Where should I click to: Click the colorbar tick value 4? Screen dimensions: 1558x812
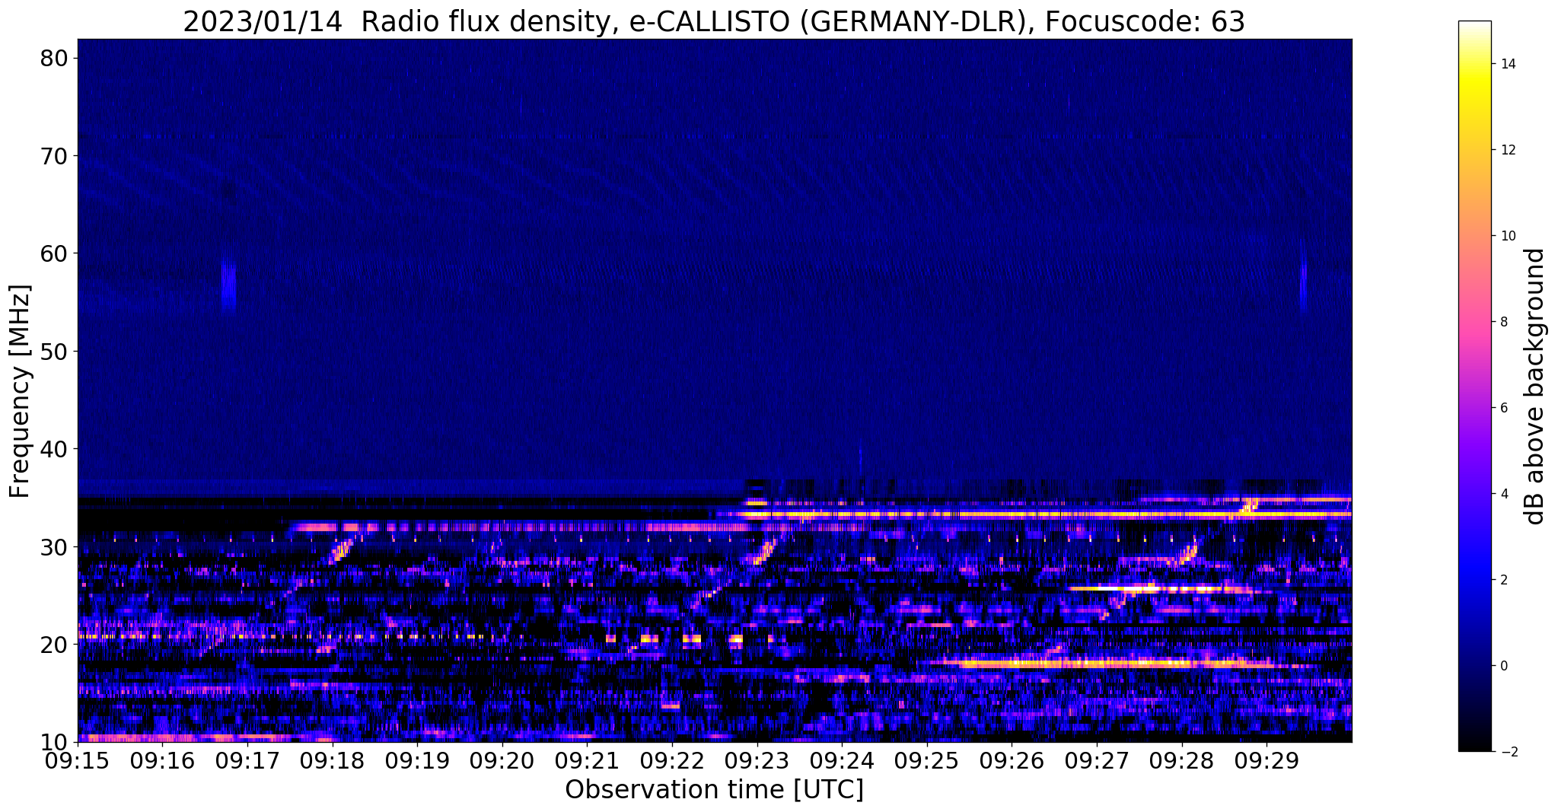click(1504, 494)
